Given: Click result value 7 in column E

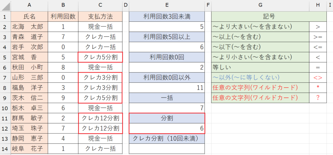Looking at the screenshot, I should [x=167, y=108].
